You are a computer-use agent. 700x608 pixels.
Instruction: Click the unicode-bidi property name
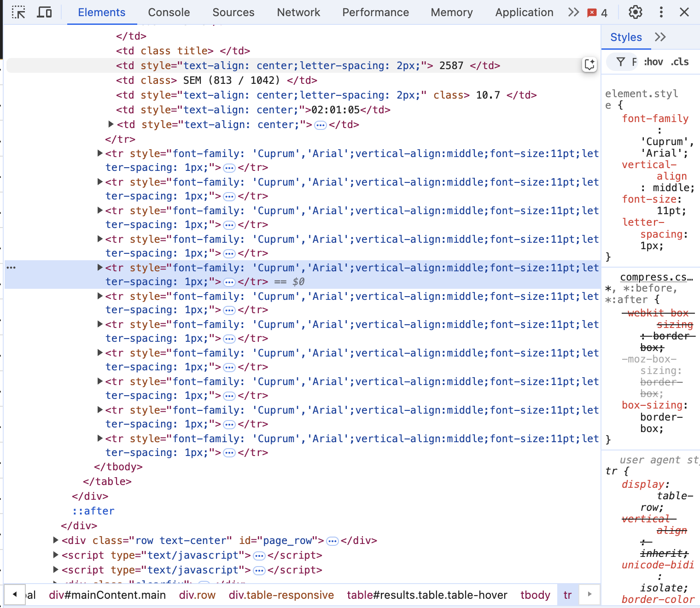(658, 565)
